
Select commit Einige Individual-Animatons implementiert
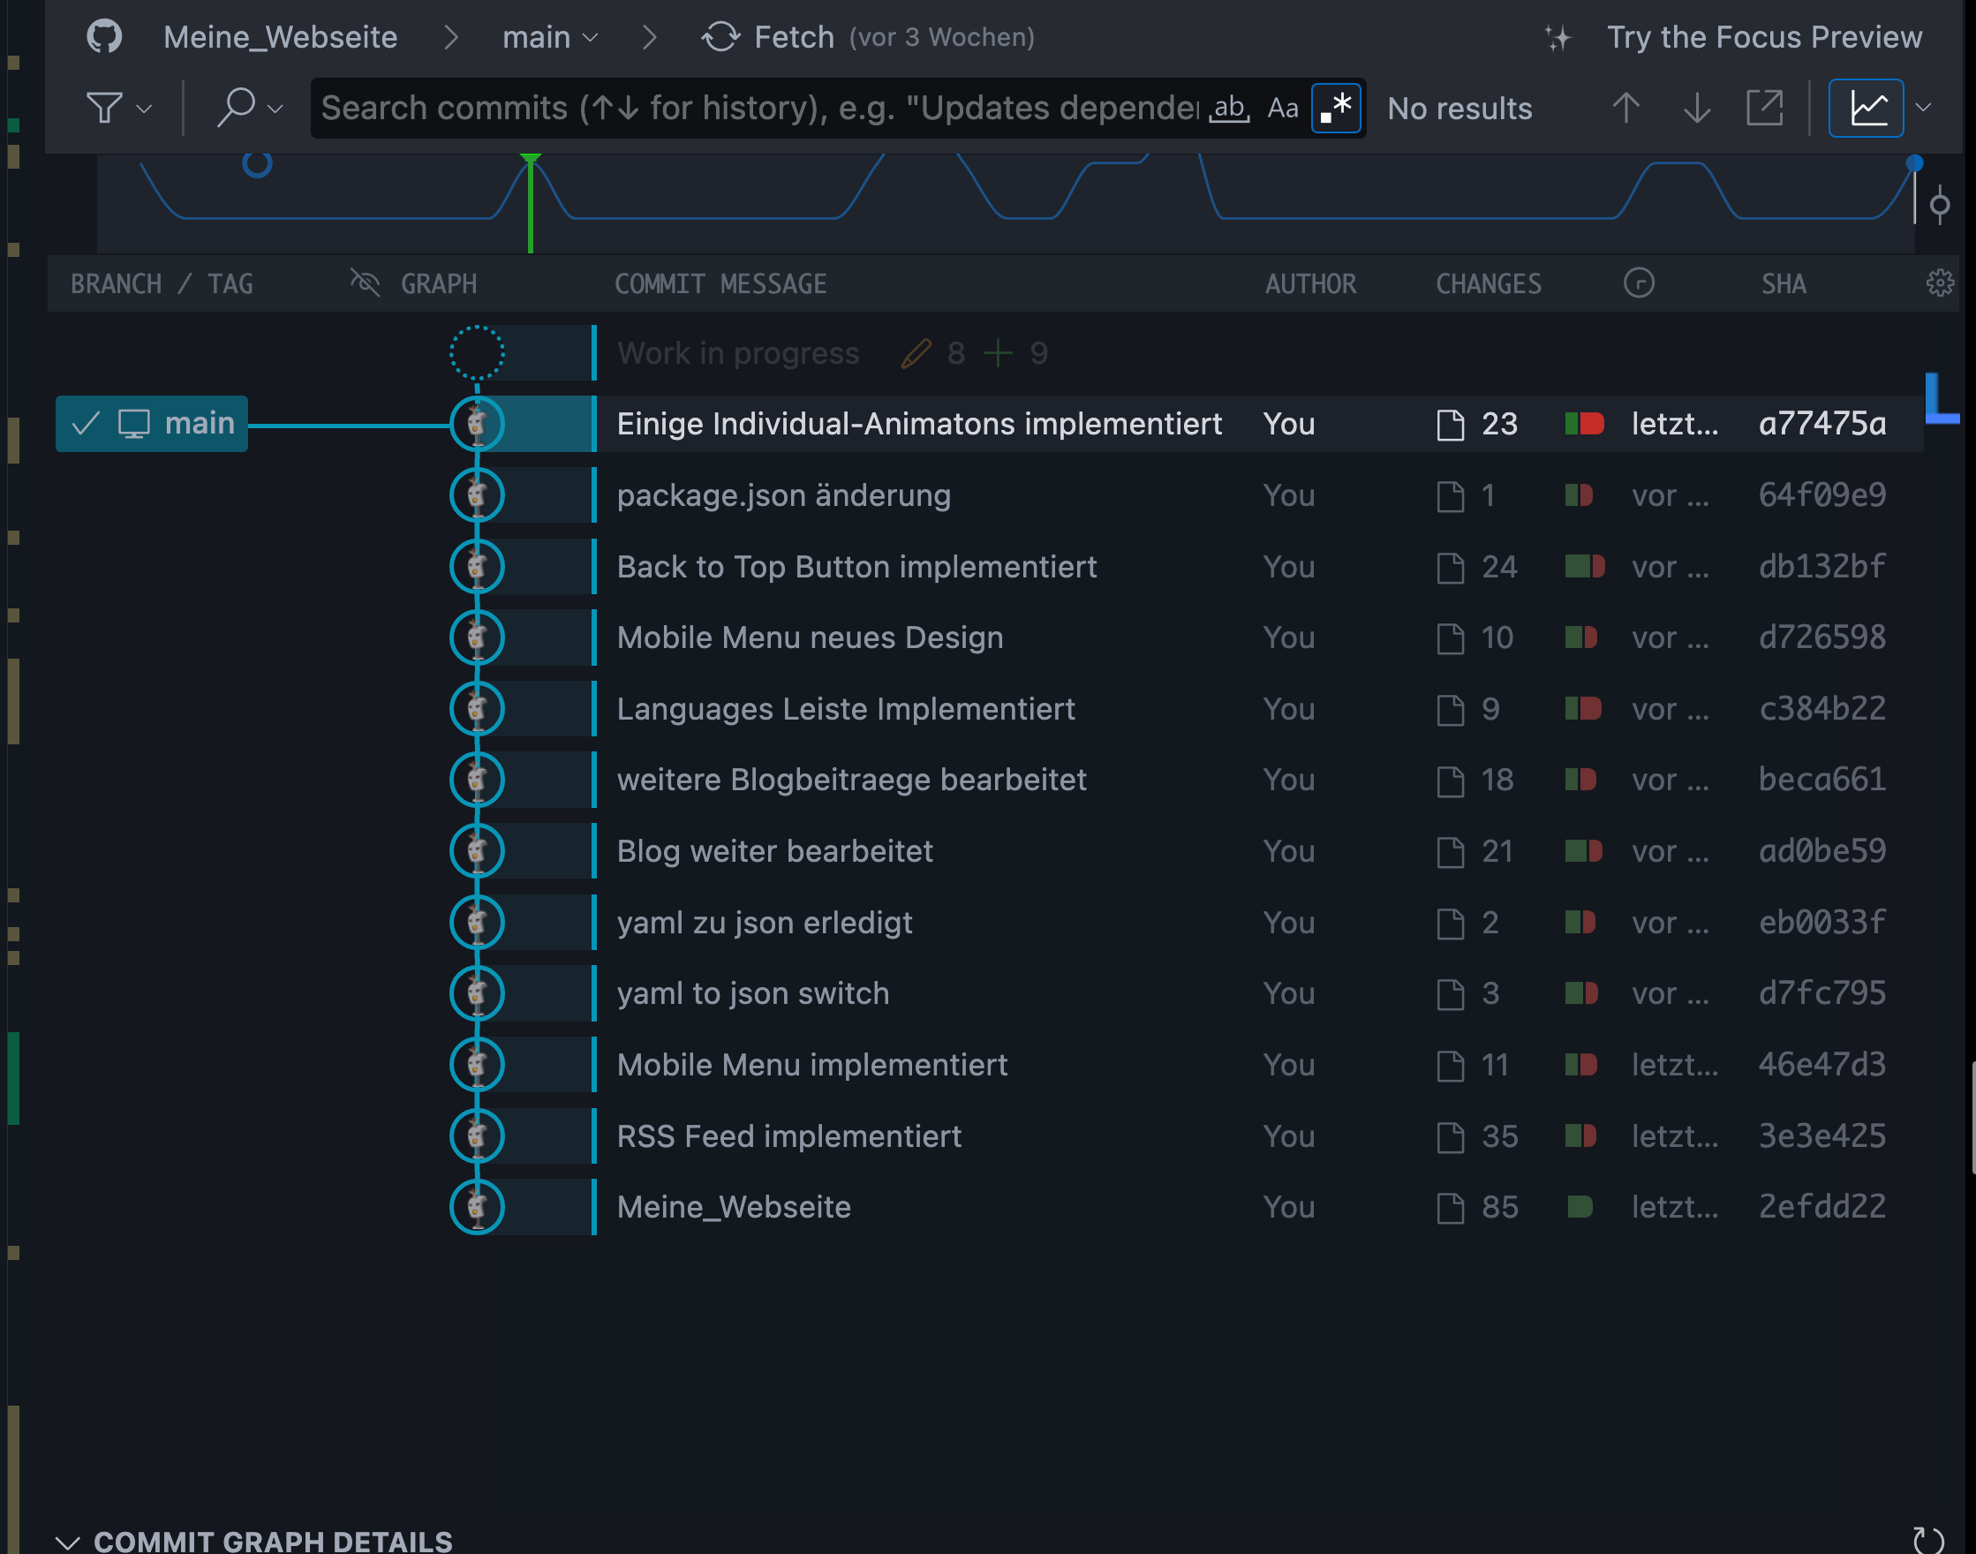987,424
